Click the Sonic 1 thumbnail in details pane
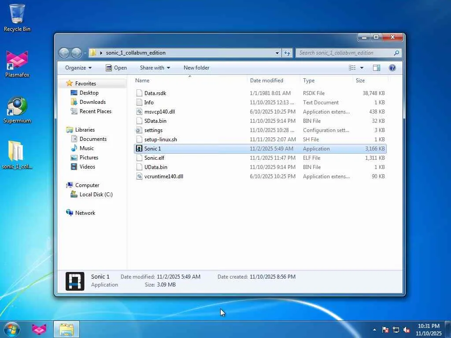The image size is (451, 338). (75, 281)
